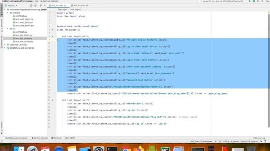Hide the Project panel with the minus icon
270x151 pixels.
coord(45,5)
